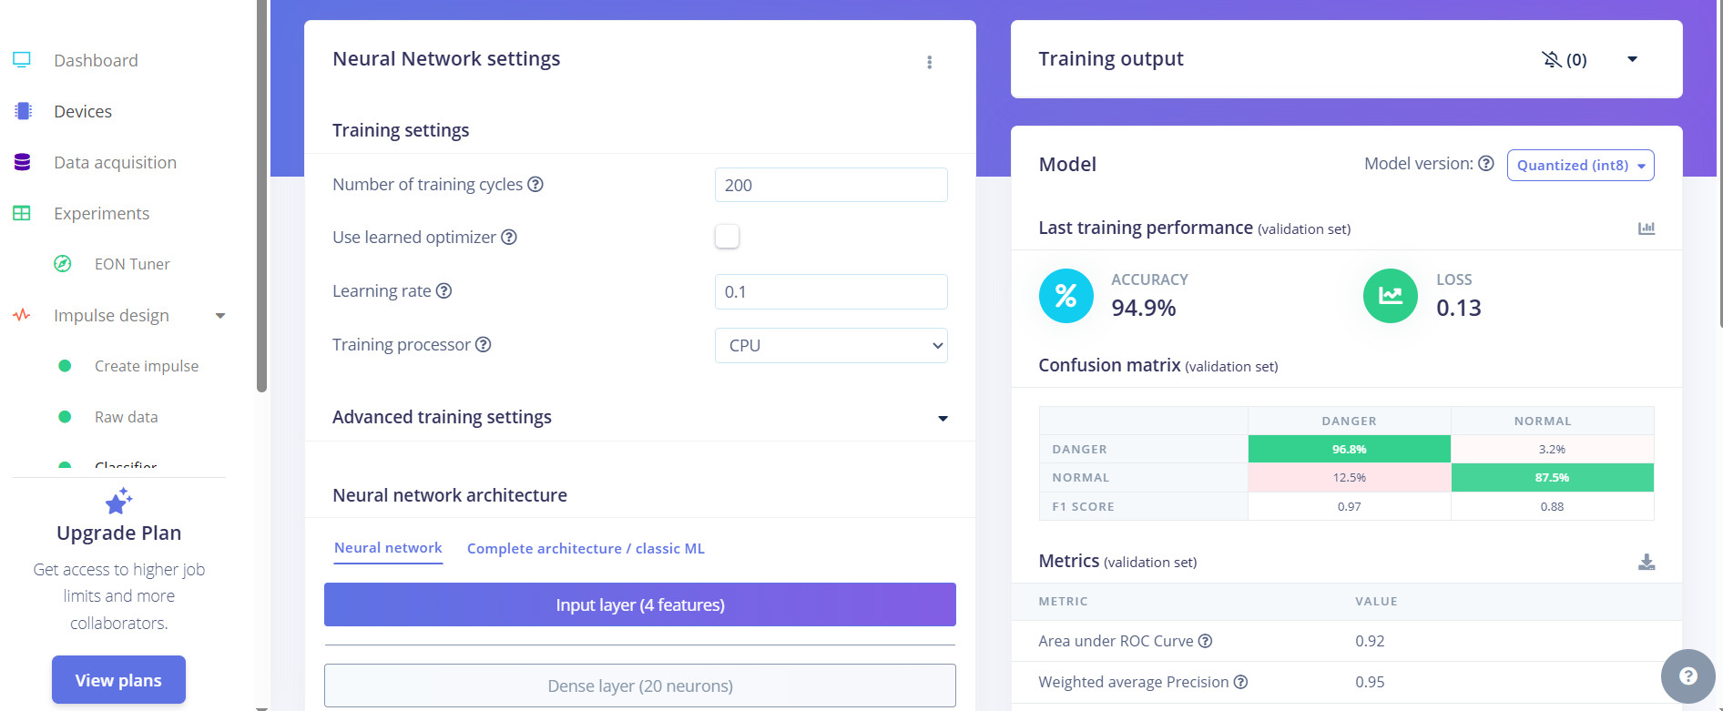Expand Advanced training settings section
Viewport: 1723px width, 711px height.
[x=943, y=419]
